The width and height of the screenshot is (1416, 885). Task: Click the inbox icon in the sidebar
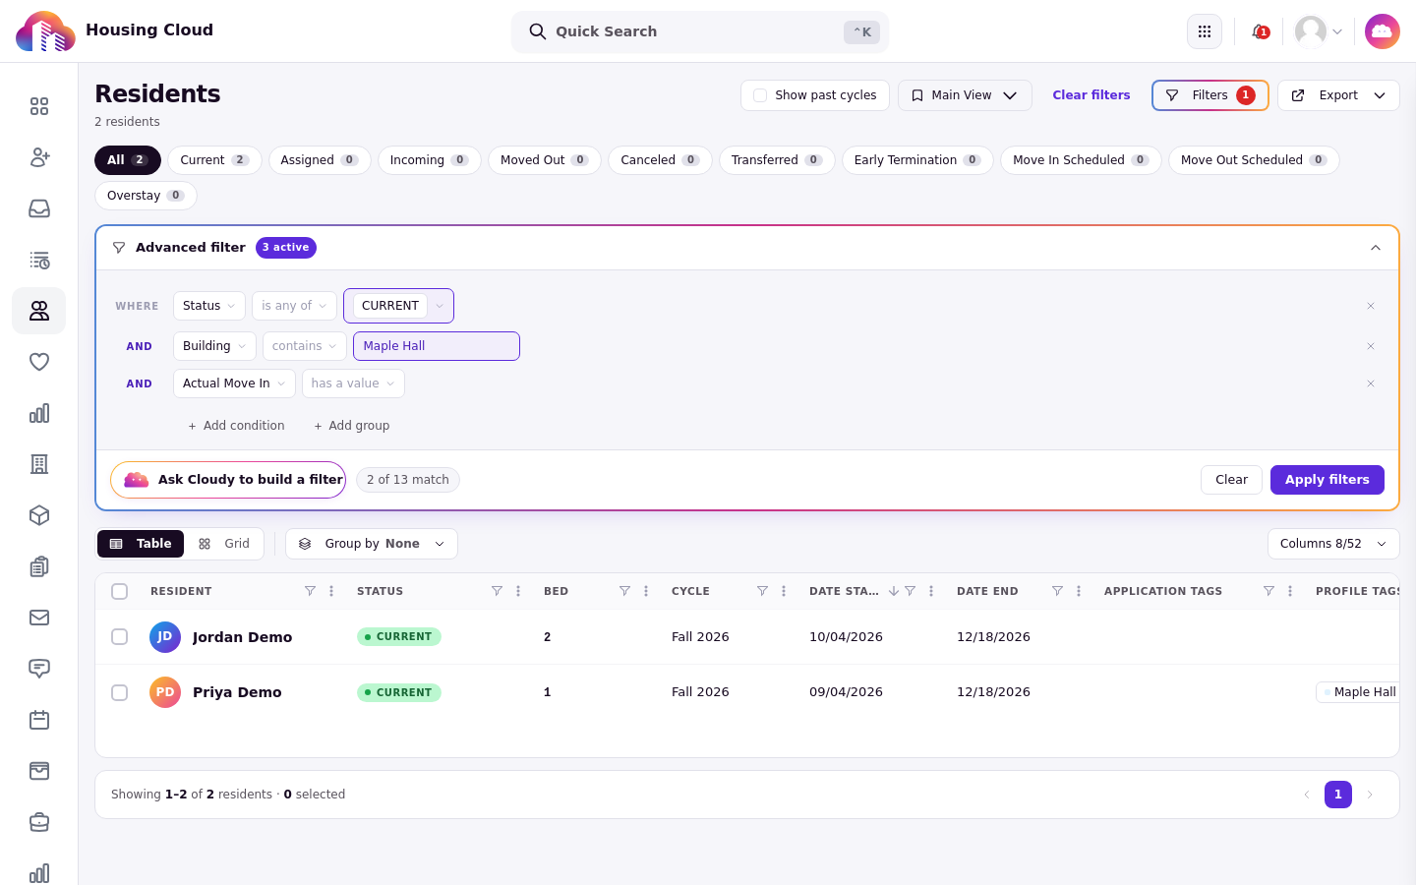click(x=39, y=208)
